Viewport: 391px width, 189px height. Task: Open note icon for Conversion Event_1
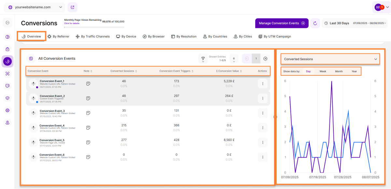click(x=88, y=83)
